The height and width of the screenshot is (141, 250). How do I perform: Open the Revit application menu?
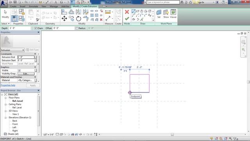pos(4,3)
